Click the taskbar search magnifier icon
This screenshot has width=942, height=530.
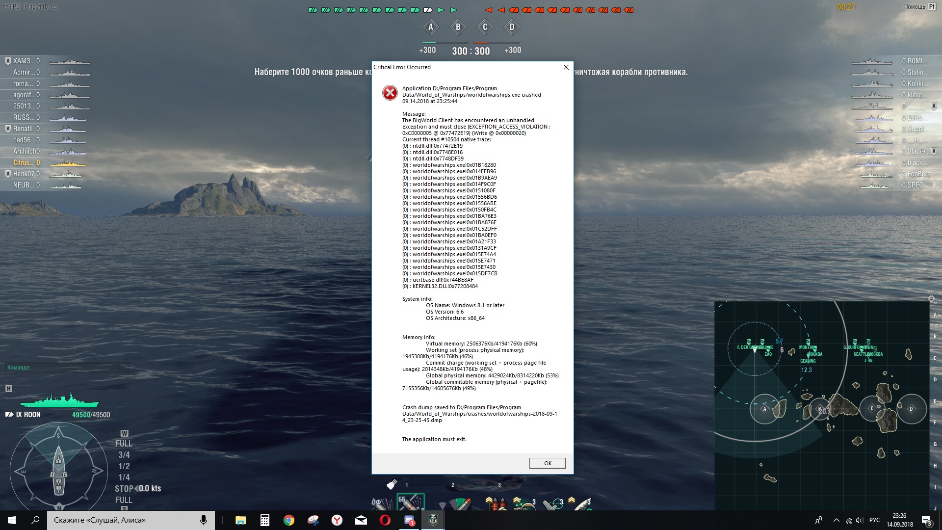[x=35, y=520]
